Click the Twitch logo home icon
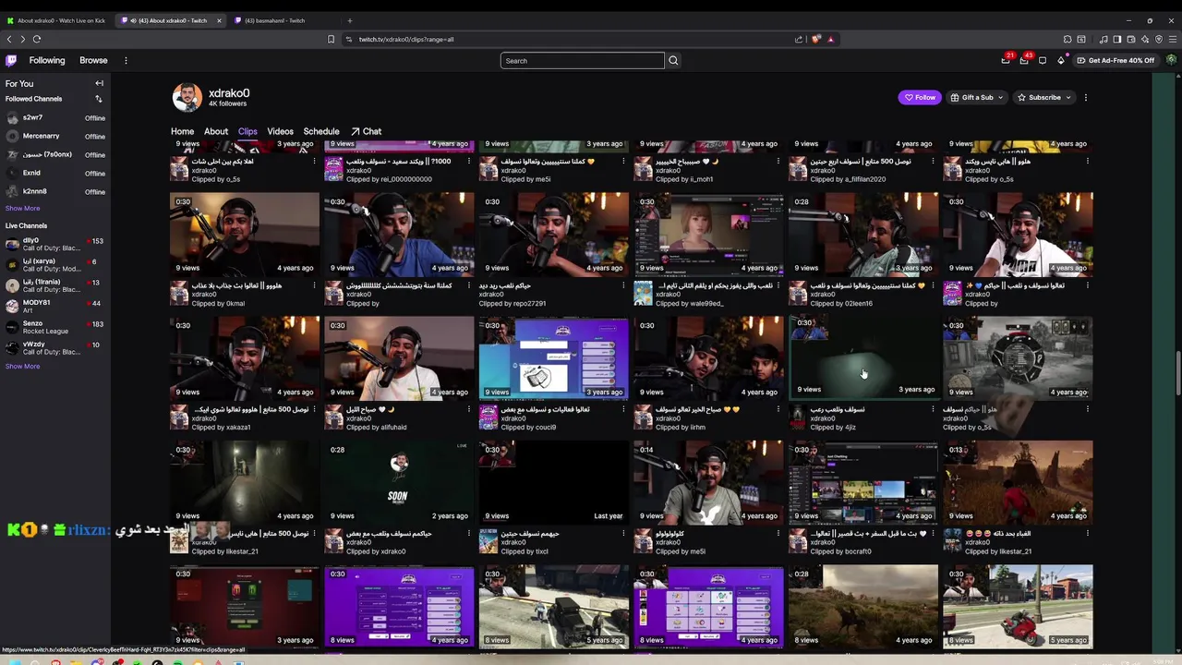Viewport: 1182px width, 665px height. coord(11,60)
